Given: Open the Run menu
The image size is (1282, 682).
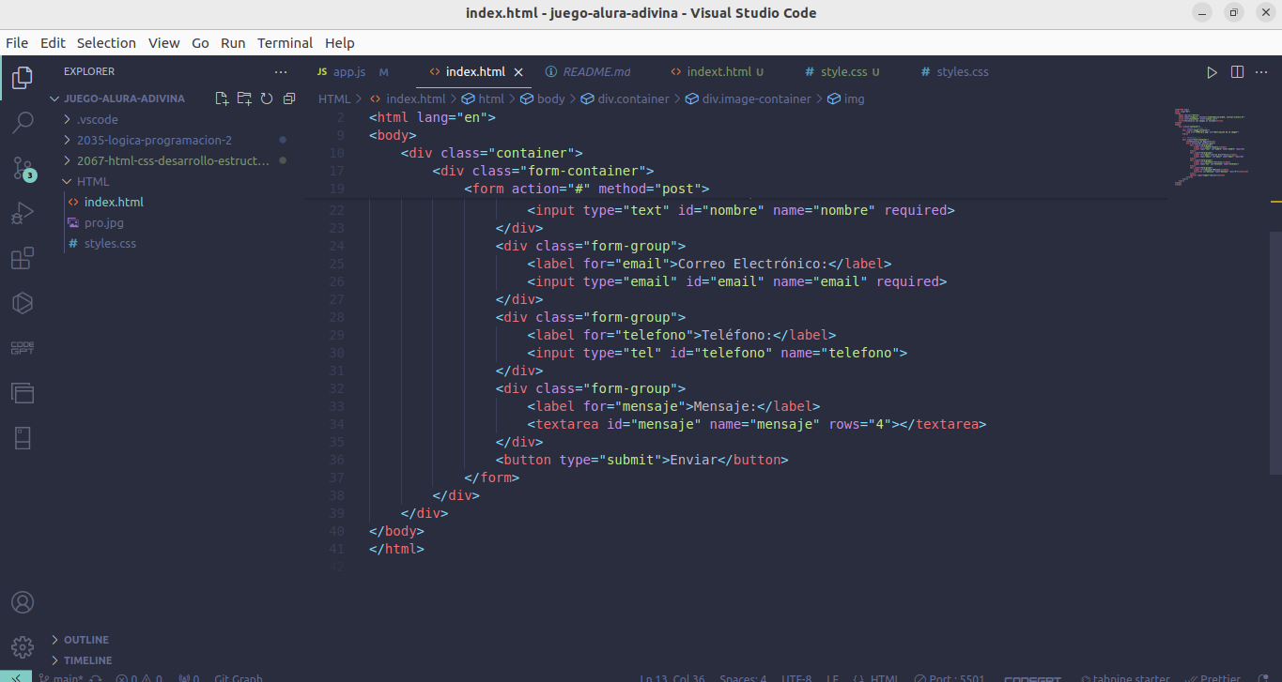Looking at the screenshot, I should [x=233, y=43].
